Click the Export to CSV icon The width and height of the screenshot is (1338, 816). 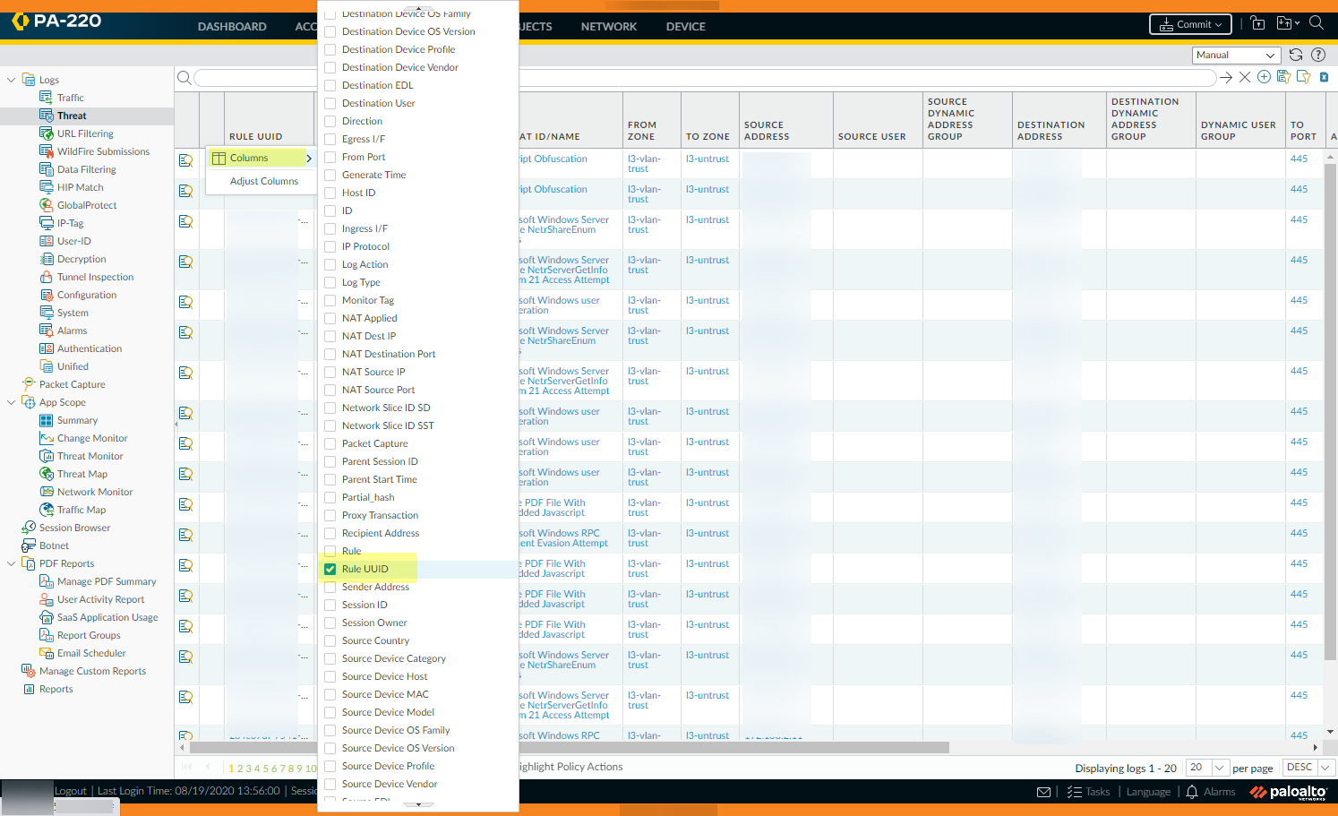click(1324, 77)
